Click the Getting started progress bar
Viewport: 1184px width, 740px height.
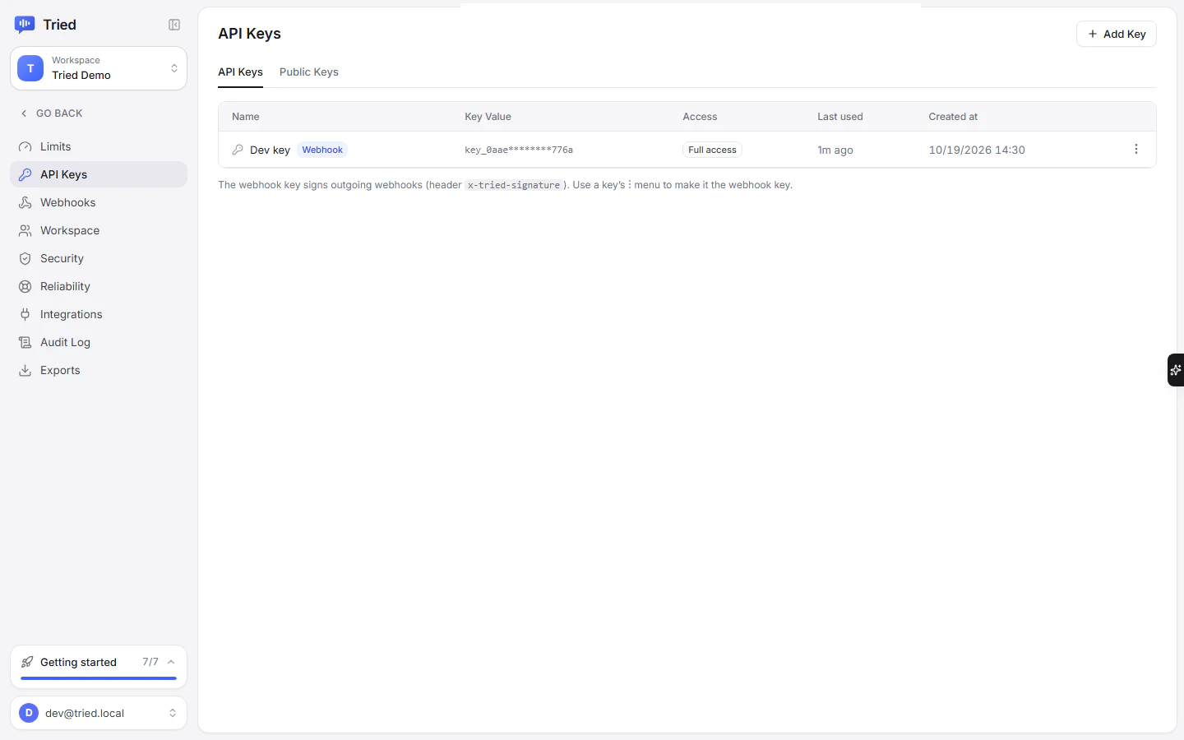point(99,678)
